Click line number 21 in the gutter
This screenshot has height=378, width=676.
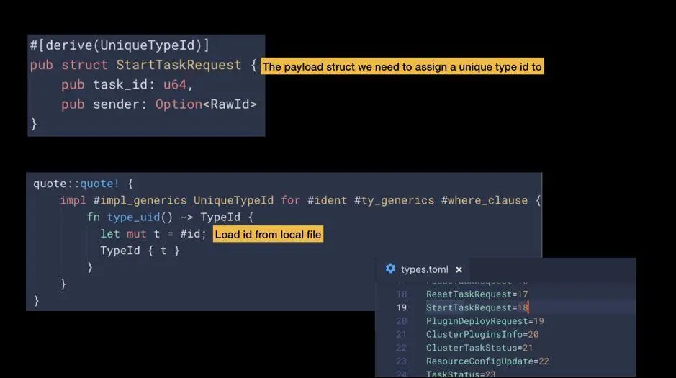(402, 334)
